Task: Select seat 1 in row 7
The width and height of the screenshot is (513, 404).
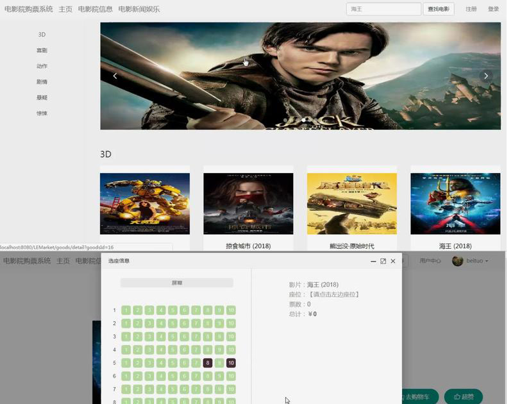Action: click(126, 389)
